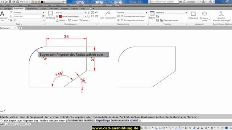This screenshot has height=130, width=232.
Task: Open the text style Standard dropdown
Action: click(43, 13)
